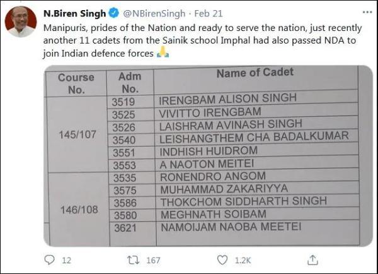
Task: Click the blue verified badge
Action: pyautogui.click(x=112, y=13)
